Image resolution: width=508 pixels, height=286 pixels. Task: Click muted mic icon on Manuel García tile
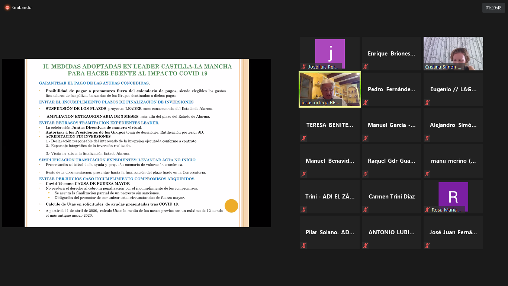(x=366, y=139)
